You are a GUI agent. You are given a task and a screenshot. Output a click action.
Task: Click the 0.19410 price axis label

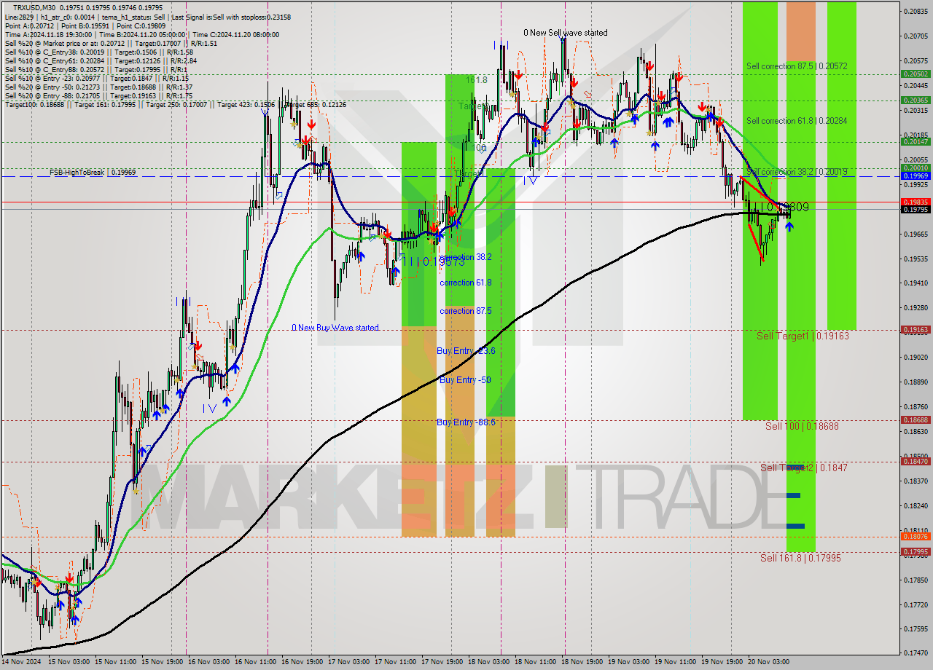click(x=916, y=283)
